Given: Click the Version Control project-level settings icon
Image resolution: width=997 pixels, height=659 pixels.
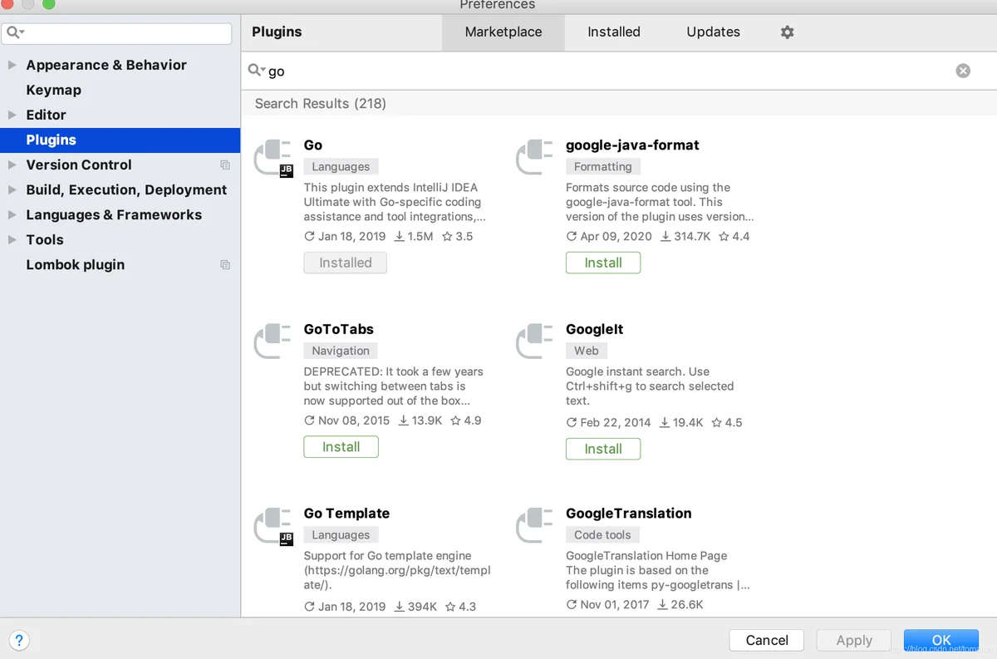Looking at the screenshot, I should (x=224, y=165).
